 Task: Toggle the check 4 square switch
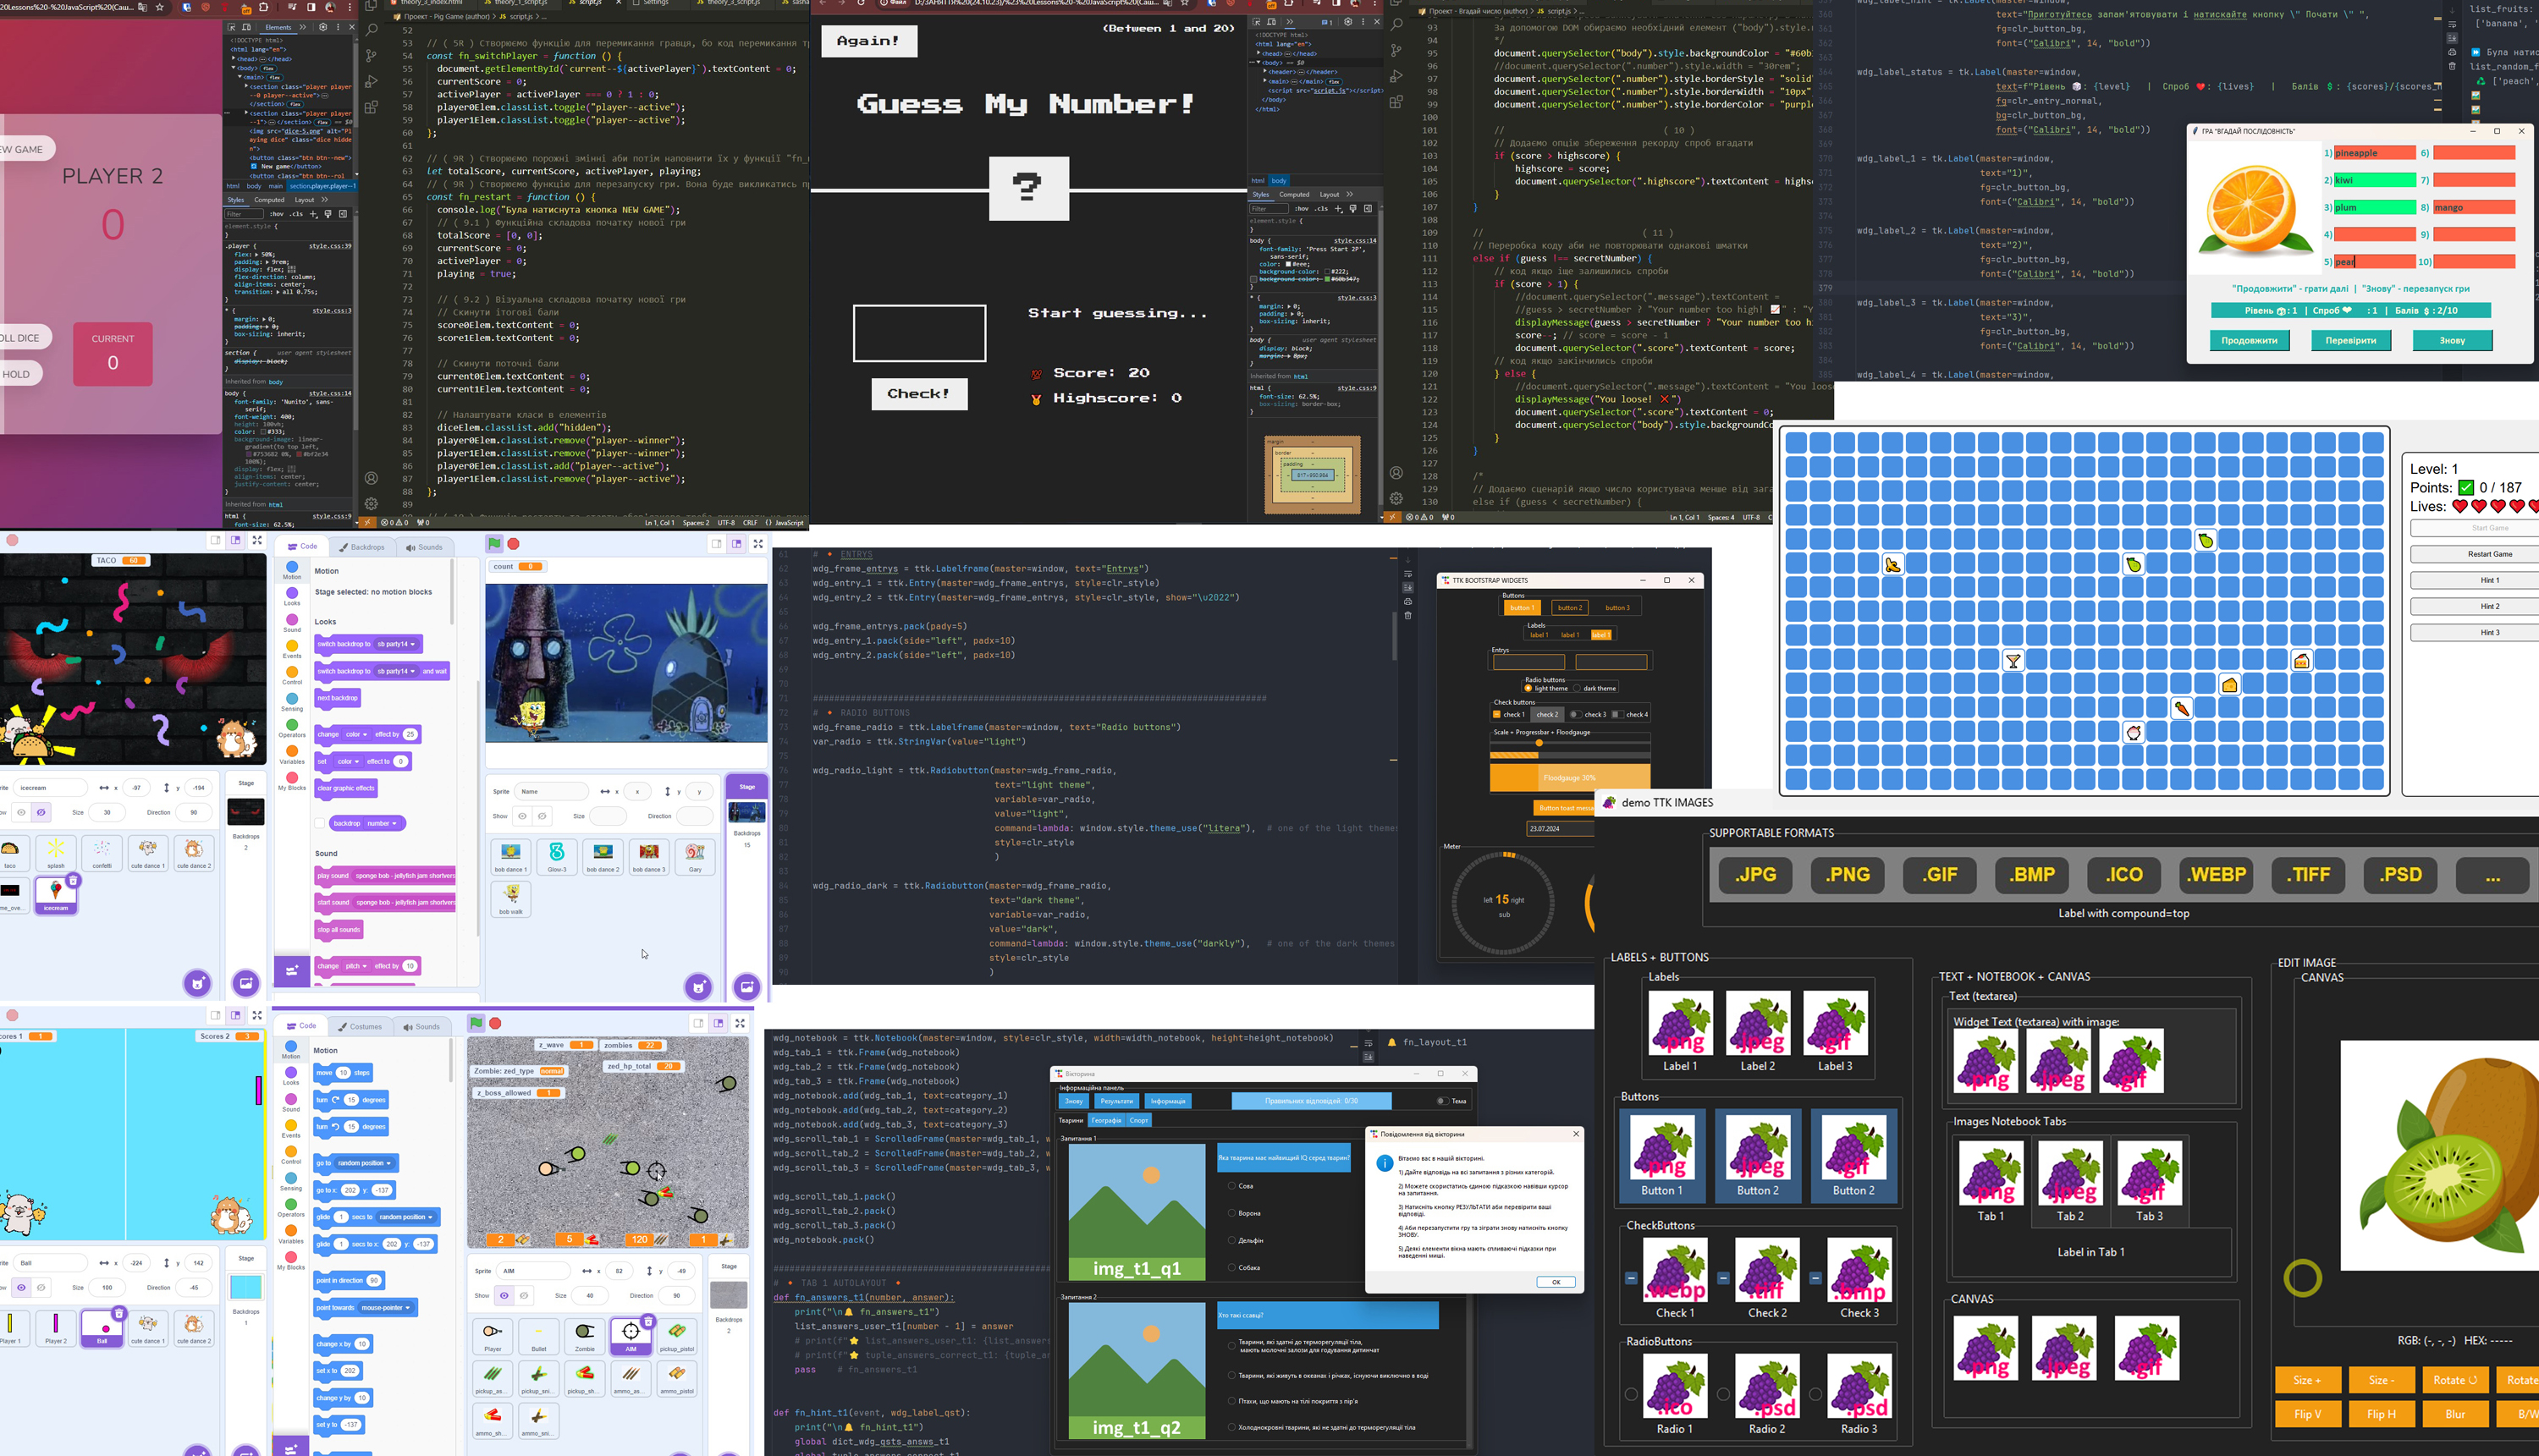pos(1616,714)
